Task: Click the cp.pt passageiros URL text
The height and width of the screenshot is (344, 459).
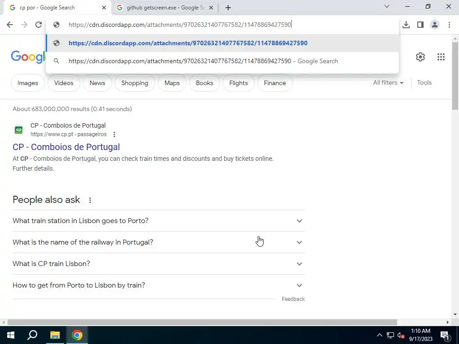Action: [x=69, y=134]
